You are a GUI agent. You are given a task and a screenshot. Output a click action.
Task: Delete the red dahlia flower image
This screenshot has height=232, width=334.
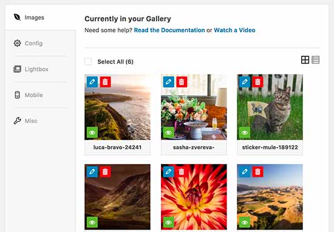click(182, 171)
